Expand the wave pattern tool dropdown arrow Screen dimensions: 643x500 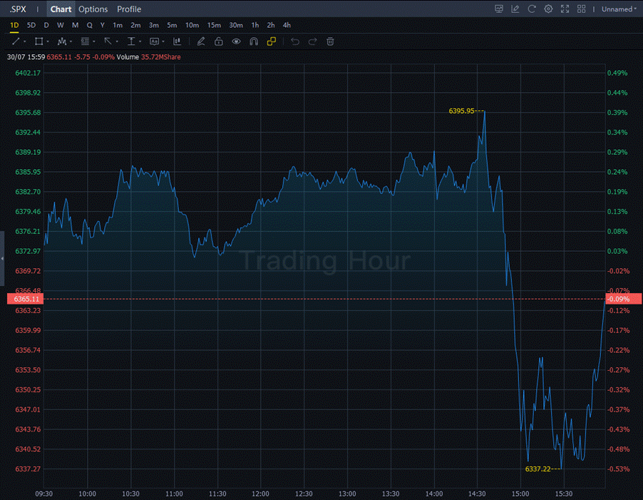tap(71, 42)
